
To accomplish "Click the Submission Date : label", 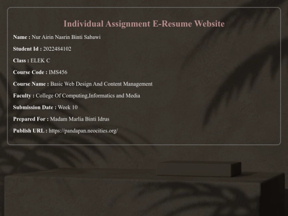I will [35, 107].
